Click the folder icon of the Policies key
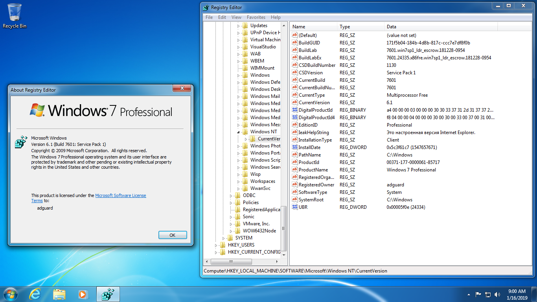This screenshot has width=537, height=302. 237,202
